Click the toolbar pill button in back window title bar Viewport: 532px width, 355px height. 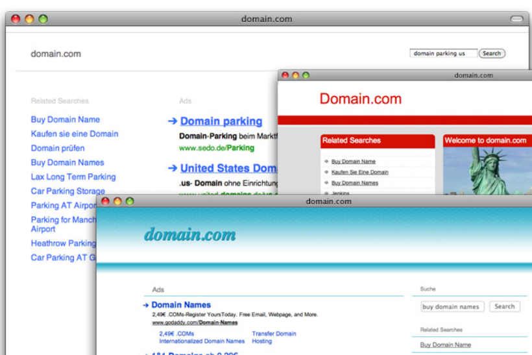[x=516, y=19]
